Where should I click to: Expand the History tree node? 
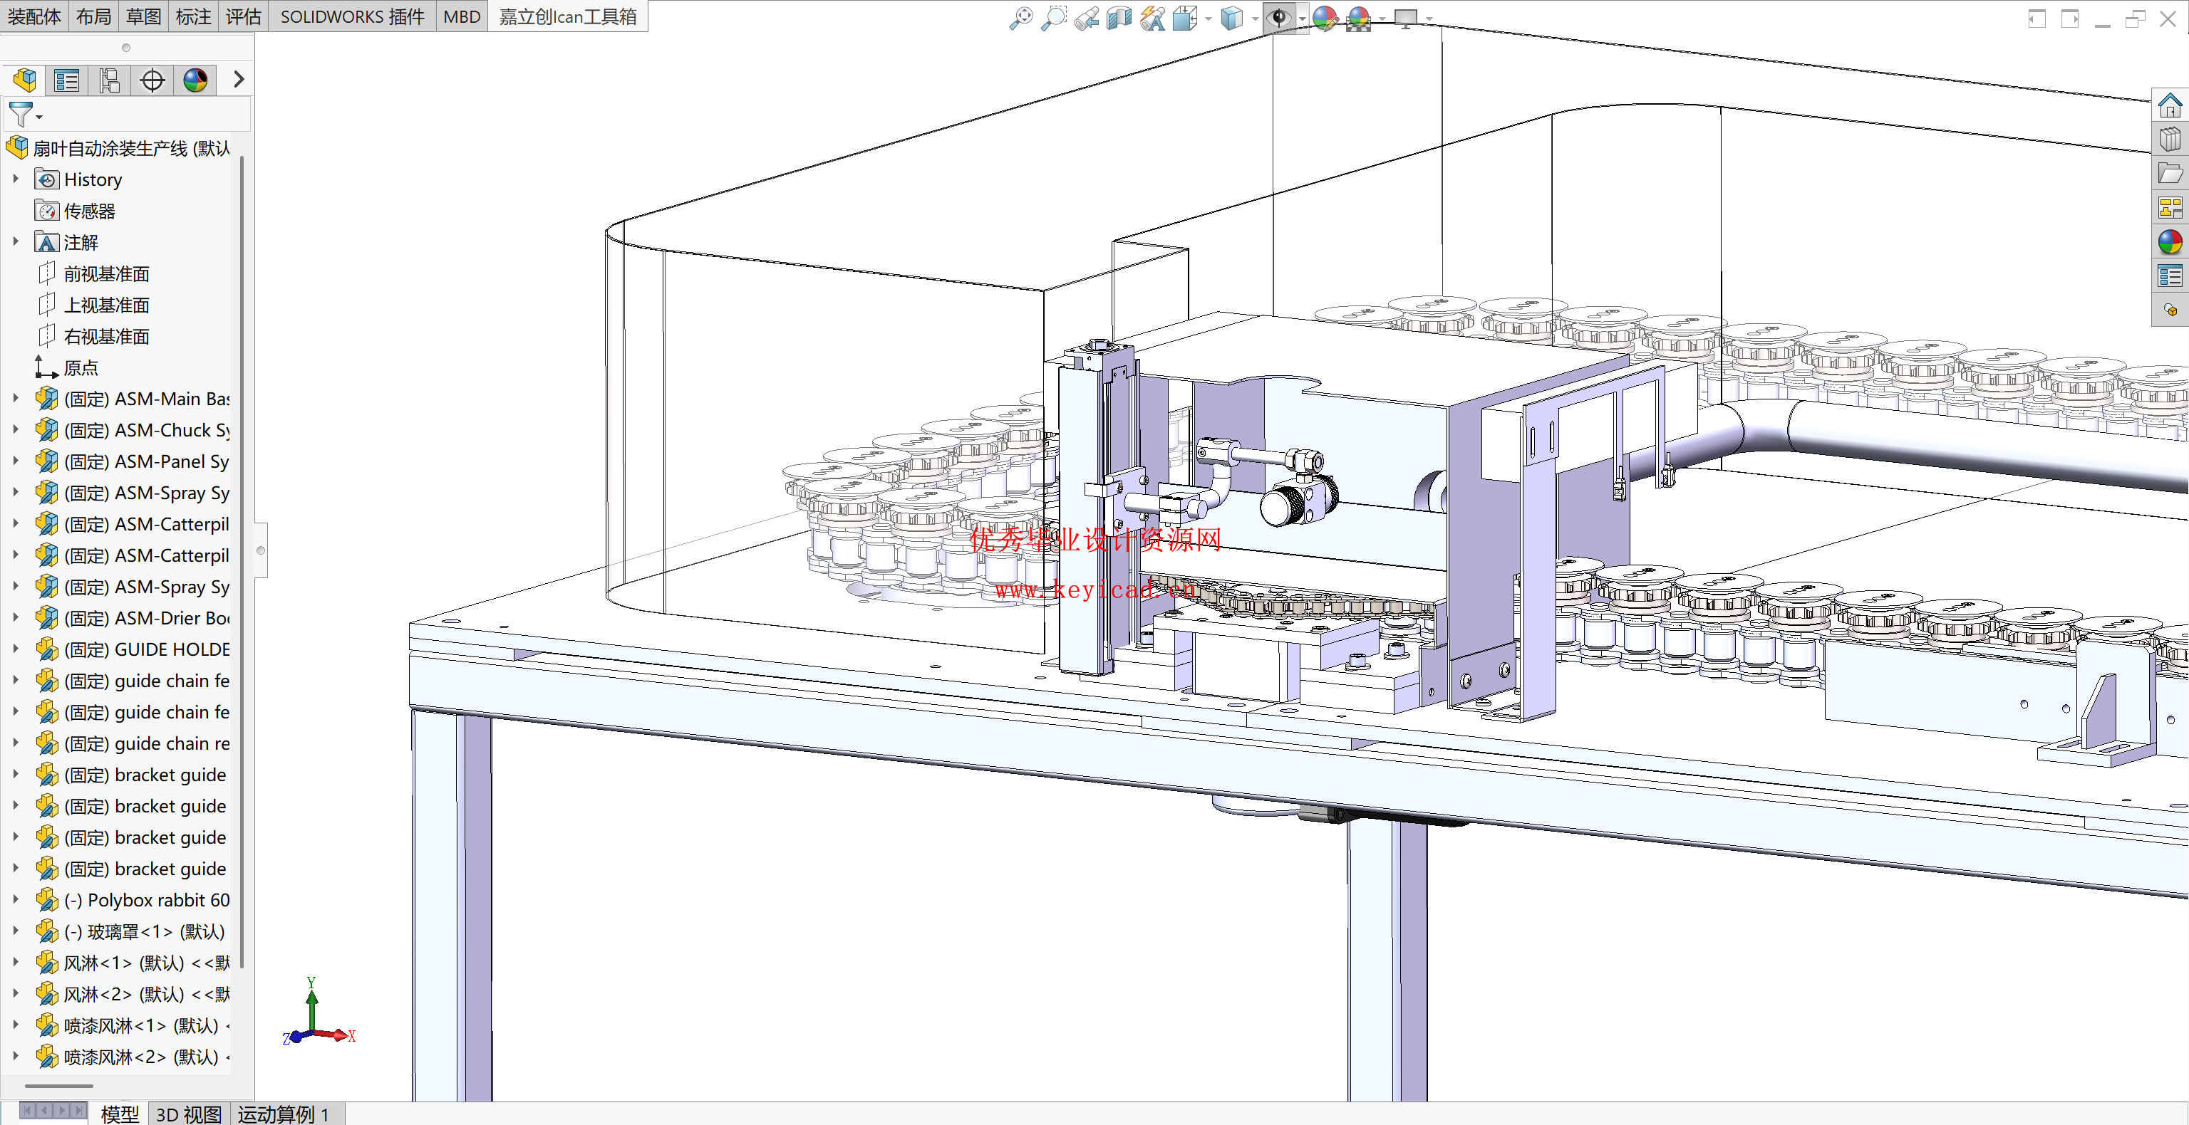[x=15, y=179]
